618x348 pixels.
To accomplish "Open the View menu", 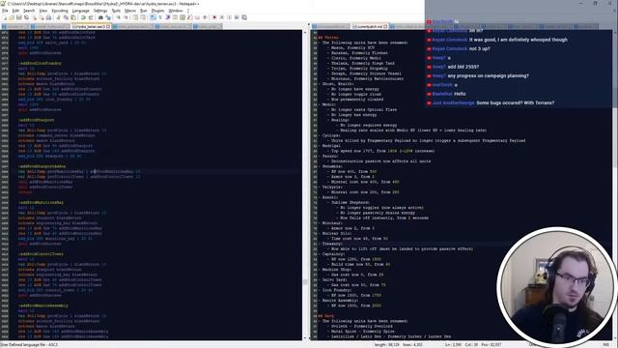I will pos(43,11).
